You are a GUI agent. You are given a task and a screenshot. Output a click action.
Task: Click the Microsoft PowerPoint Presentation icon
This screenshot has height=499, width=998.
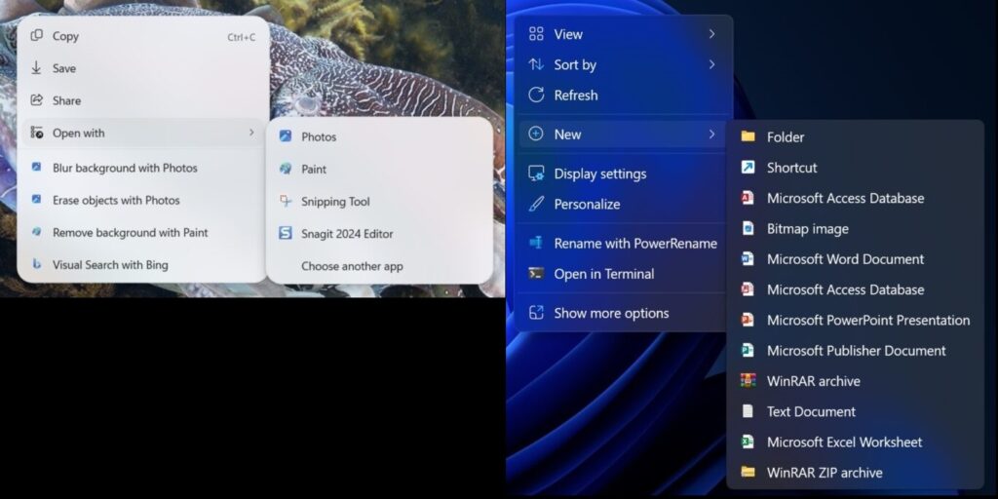(748, 320)
